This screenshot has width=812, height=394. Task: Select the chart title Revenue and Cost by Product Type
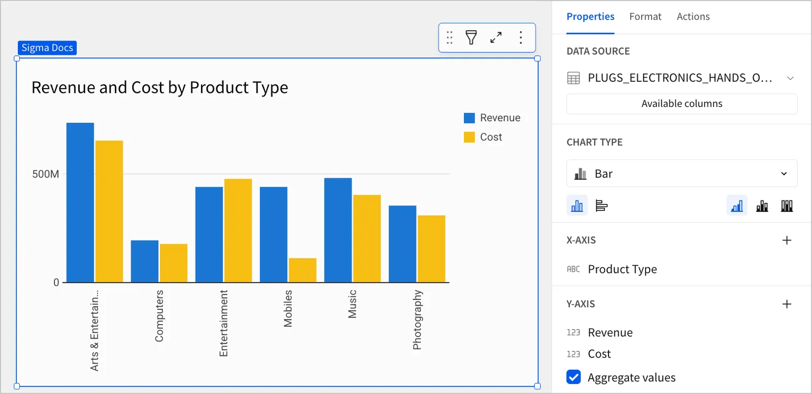(x=160, y=88)
